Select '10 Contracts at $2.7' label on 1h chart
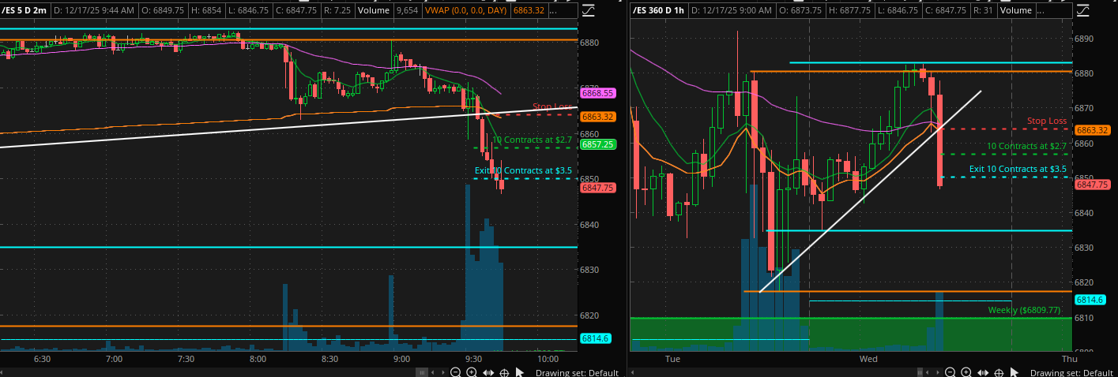 pos(1026,147)
